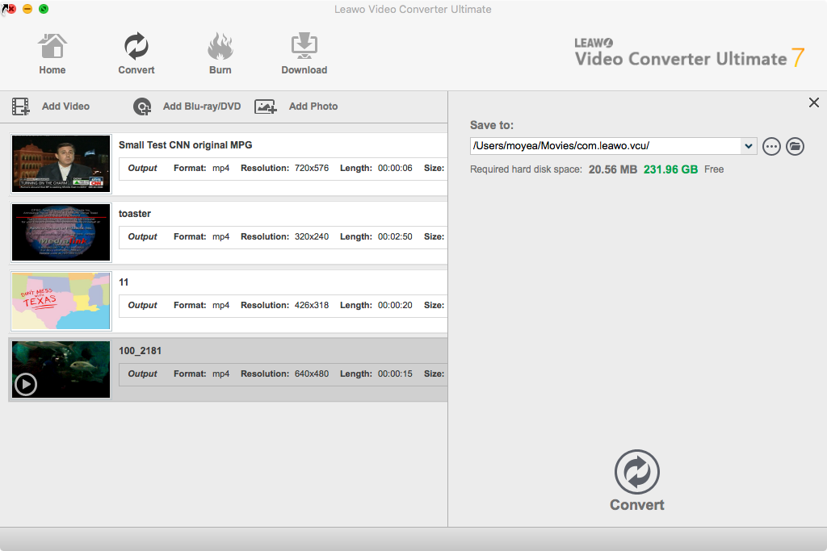Image resolution: width=827 pixels, height=551 pixels.
Task: Open the Download module
Action: 304,47
